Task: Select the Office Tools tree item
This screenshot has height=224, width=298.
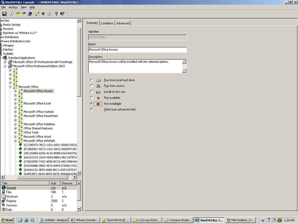Action: click(x=31, y=132)
